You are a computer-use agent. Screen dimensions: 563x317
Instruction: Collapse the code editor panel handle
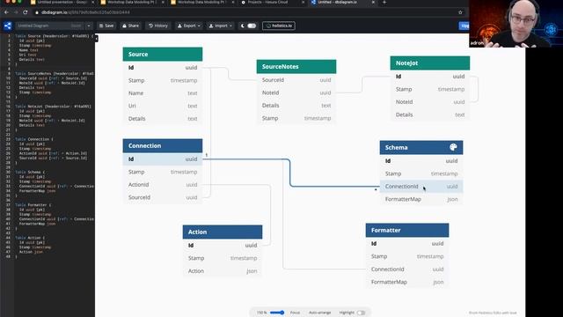click(96, 39)
